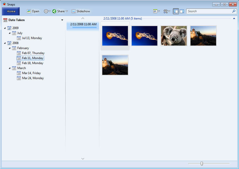Select Feb 07, Thursday
The width and height of the screenshot is (239, 169).
pos(33,53)
